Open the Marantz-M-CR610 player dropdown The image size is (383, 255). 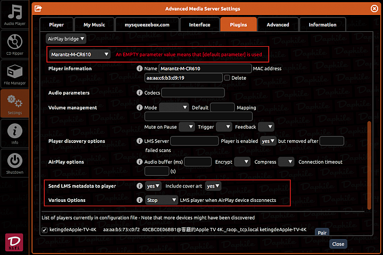click(80, 54)
